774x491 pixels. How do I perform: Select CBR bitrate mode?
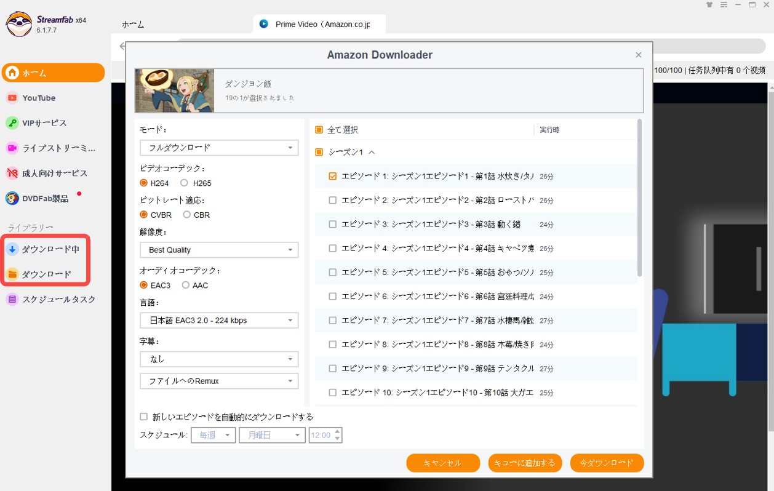(186, 215)
